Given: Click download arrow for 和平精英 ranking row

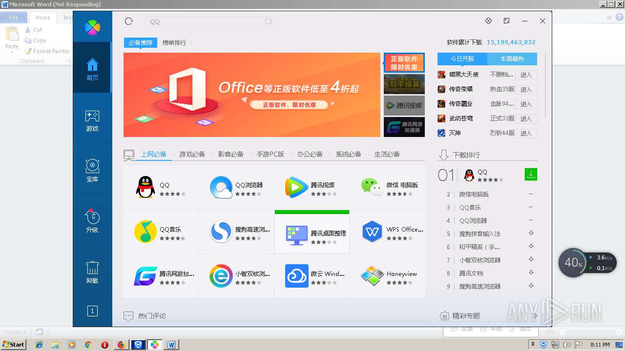Looking at the screenshot, I should point(531,246).
